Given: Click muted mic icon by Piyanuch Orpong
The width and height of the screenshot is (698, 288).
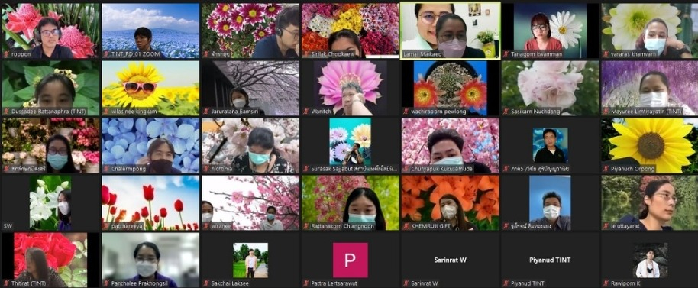Looking at the screenshot, I should coord(606,169).
